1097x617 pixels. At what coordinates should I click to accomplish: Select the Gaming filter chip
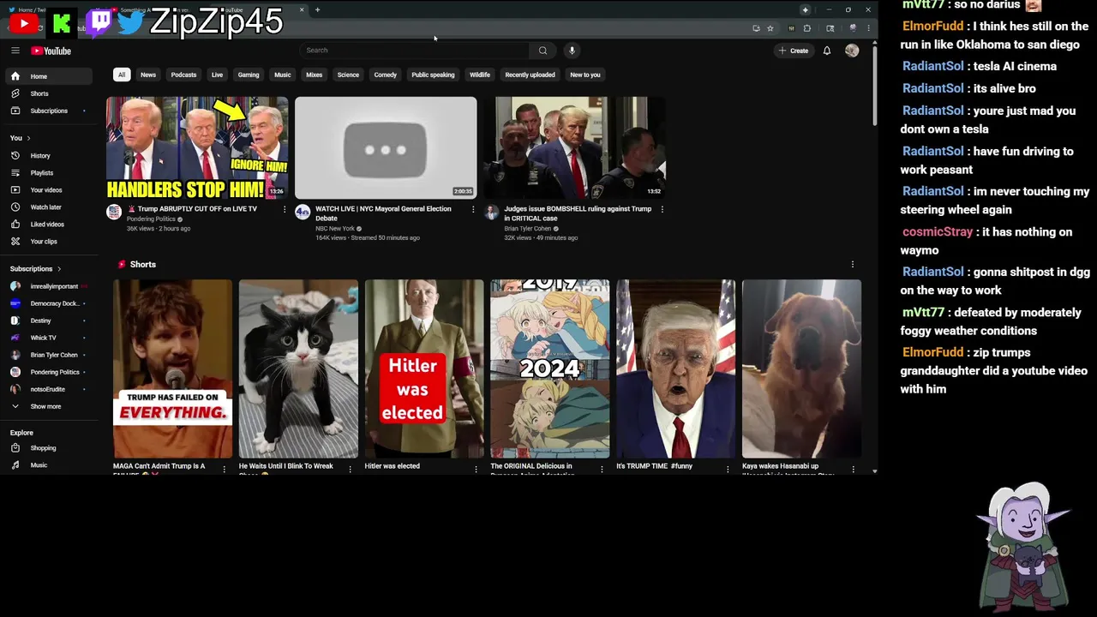point(249,75)
